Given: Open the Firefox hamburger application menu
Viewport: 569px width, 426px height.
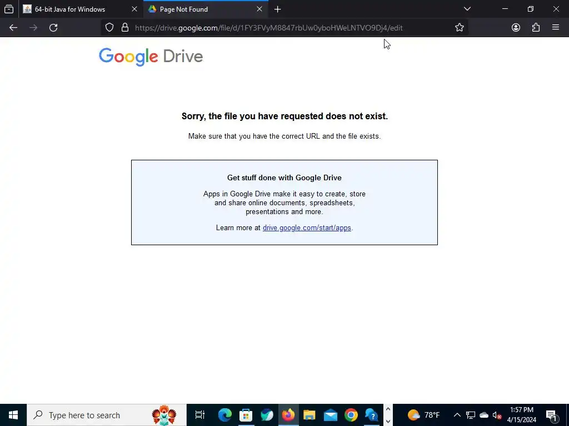Looking at the screenshot, I should 556,28.
